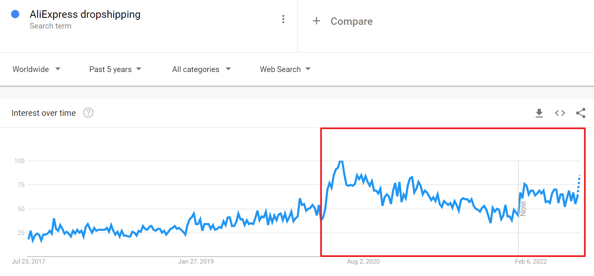
Task: Click the Feb 6, 2022 date label
Action: coord(531,262)
